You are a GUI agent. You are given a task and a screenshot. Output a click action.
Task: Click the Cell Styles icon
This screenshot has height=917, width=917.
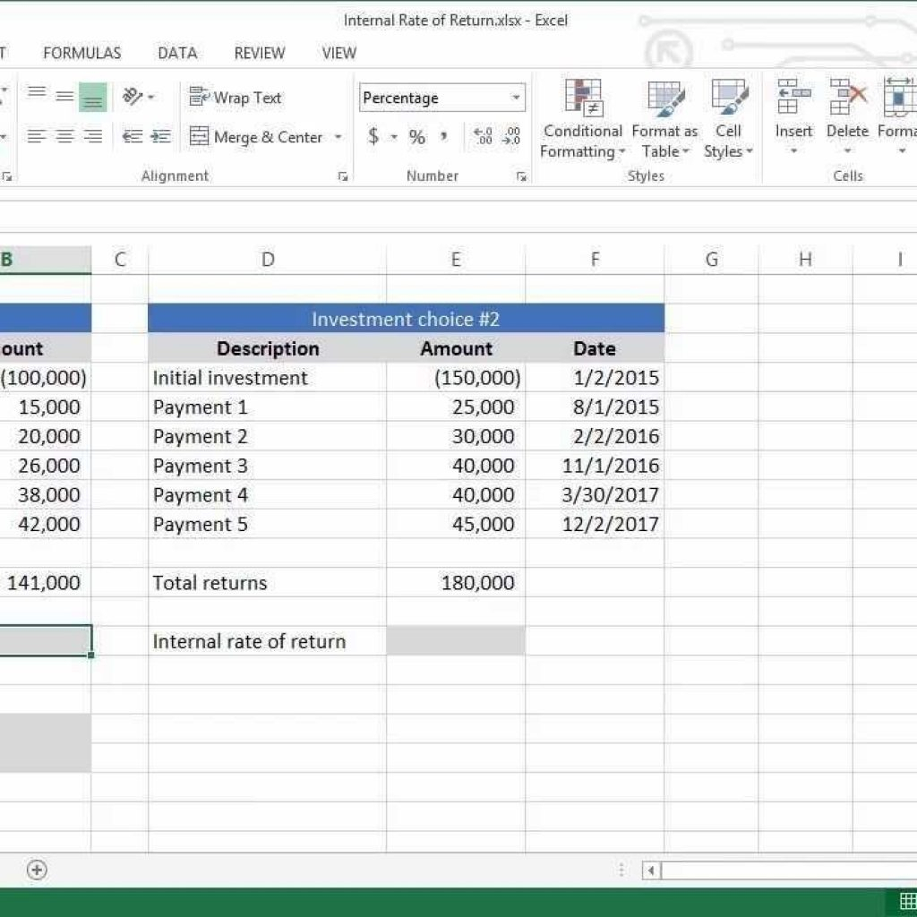click(729, 99)
